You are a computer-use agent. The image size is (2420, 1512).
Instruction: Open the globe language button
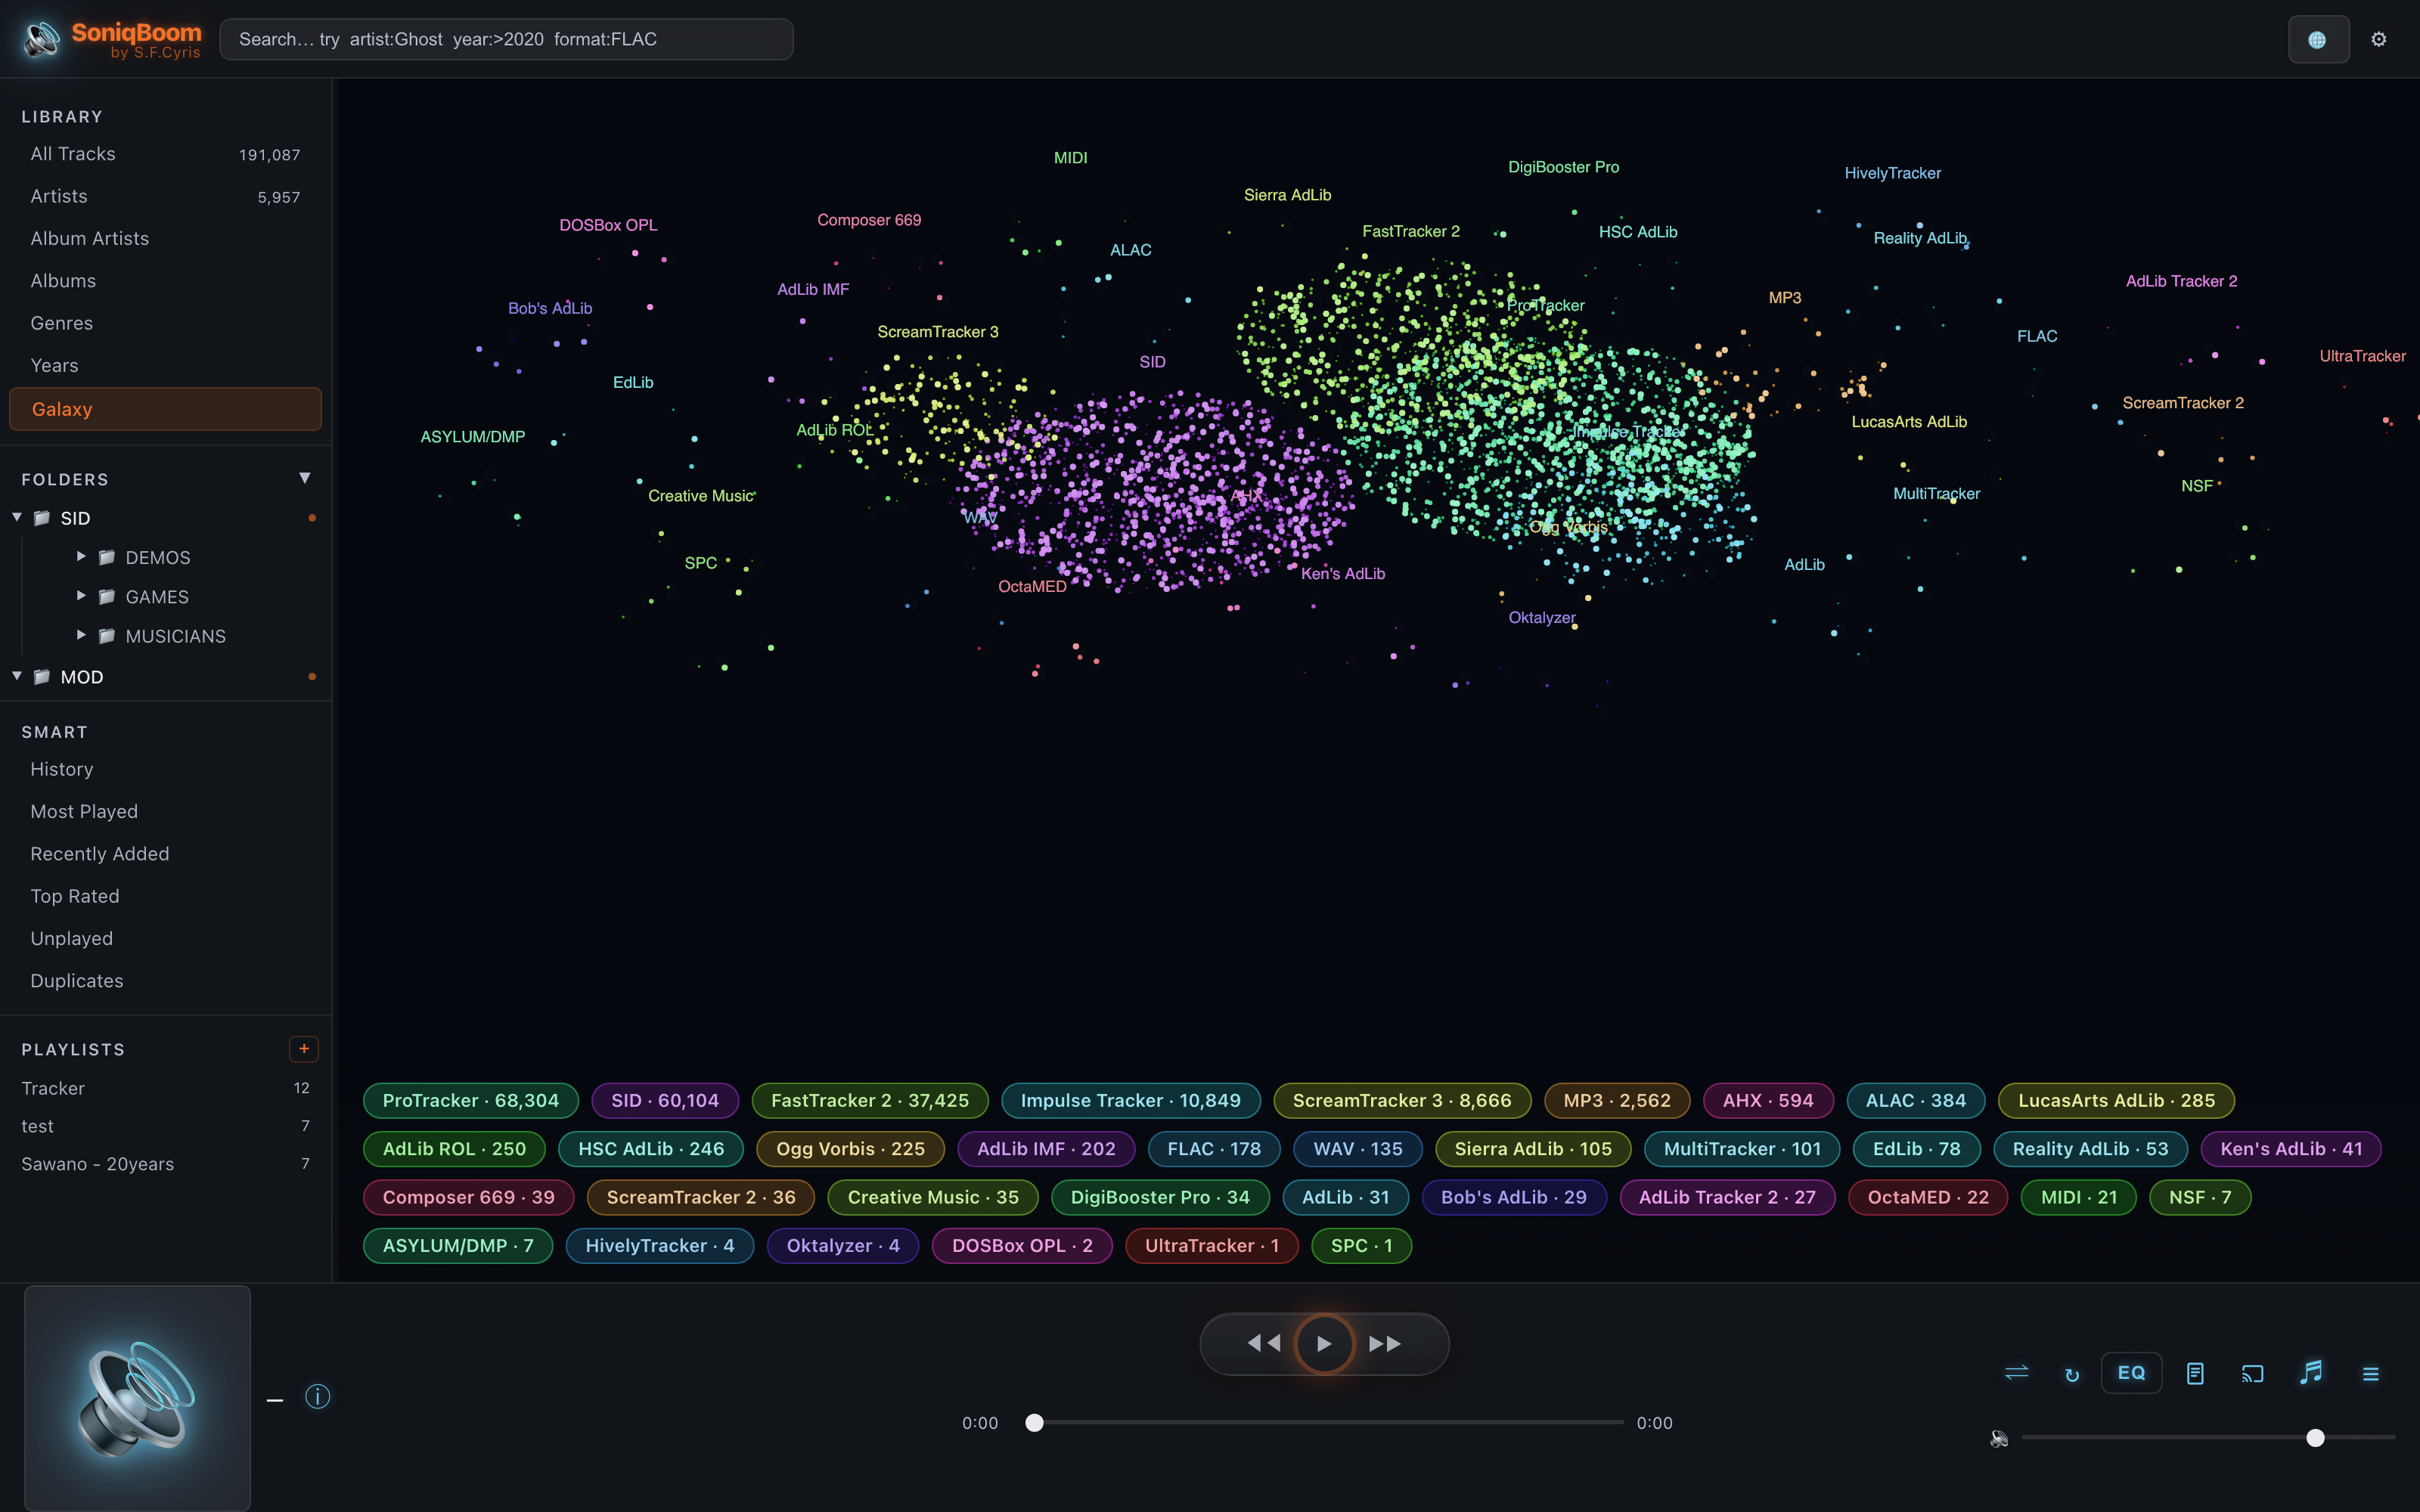point(2318,40)
